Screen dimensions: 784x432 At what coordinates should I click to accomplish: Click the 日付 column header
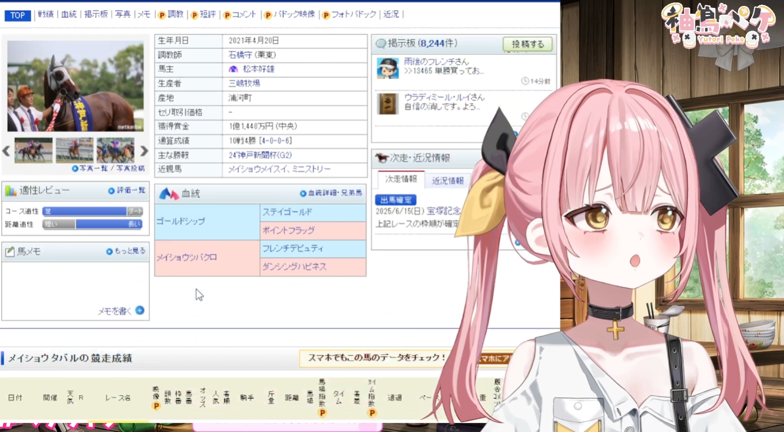click(x=15, y=398)
